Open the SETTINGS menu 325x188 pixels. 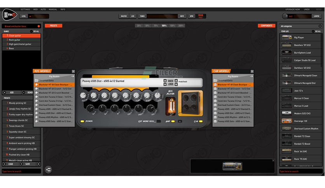coord(25,10)
